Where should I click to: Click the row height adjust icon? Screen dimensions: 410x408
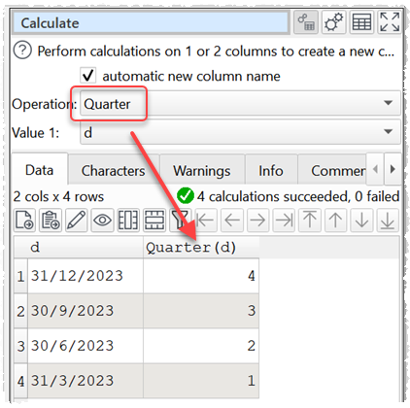tap(154, 221)
